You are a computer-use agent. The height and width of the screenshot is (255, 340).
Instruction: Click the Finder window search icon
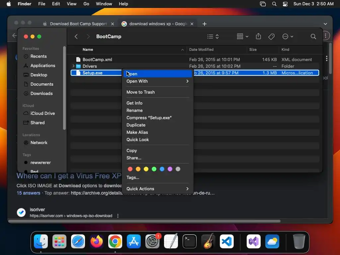click(313, 37)
